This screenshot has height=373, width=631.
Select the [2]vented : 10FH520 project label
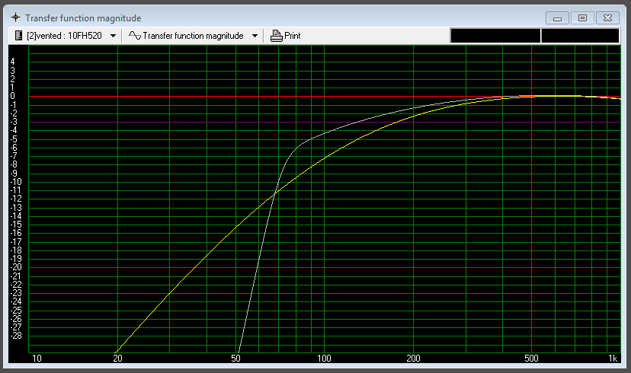[64, 36]
